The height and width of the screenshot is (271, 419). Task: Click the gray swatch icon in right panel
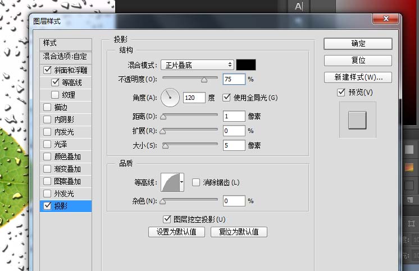[x=409, y=149]
